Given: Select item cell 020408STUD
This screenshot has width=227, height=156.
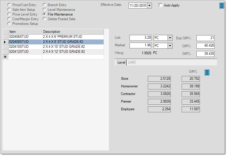Looking at the screenshot, I should click(x=25, y=42).
